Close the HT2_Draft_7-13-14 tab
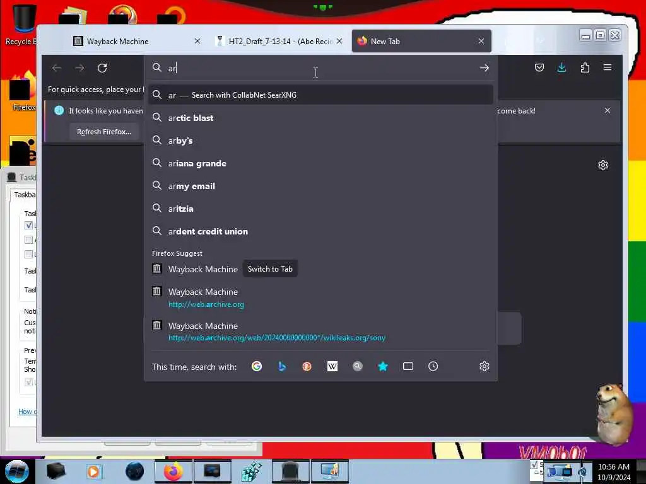This screenshot has width=646, height=484. pos(339,41)
